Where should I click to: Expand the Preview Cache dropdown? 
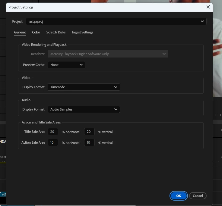coord(66,65)
